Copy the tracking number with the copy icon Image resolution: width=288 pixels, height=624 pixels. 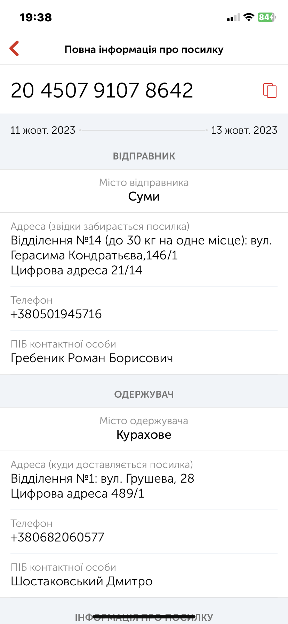pyautogui.click(x=270, y=91)
